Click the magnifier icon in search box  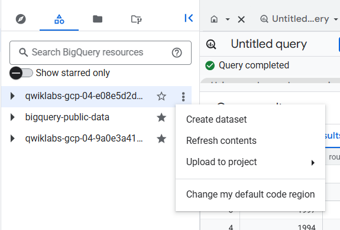[x=23, y=52]
